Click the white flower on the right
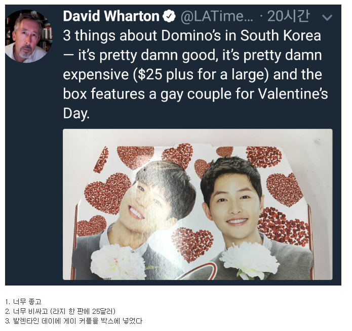 [x=248, y=260]
